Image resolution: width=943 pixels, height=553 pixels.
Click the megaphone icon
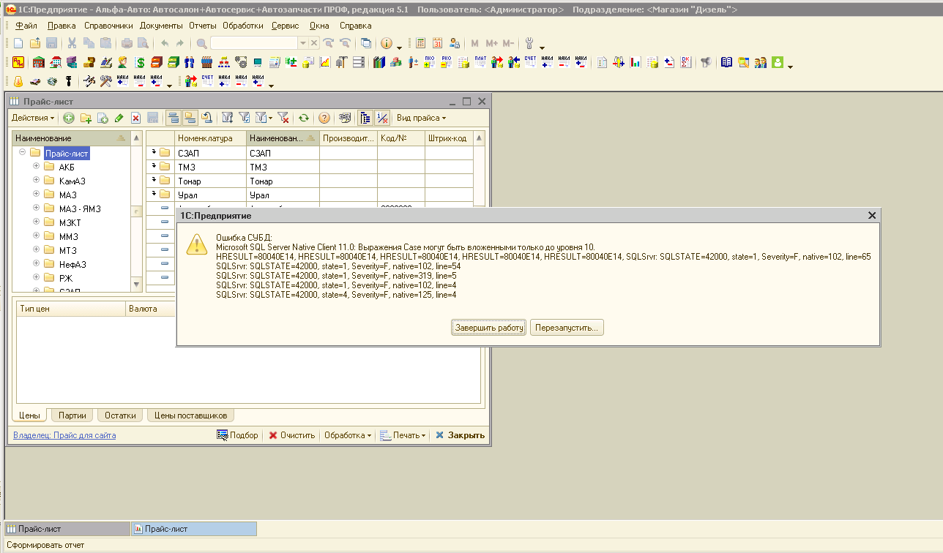pyautogui.click(x=706, y=62)
